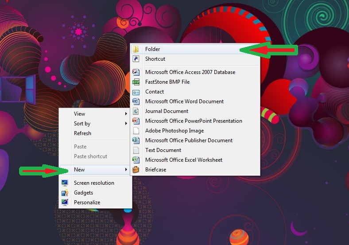
Task: Expand the View submenu arrow
Action: (126, 113)
